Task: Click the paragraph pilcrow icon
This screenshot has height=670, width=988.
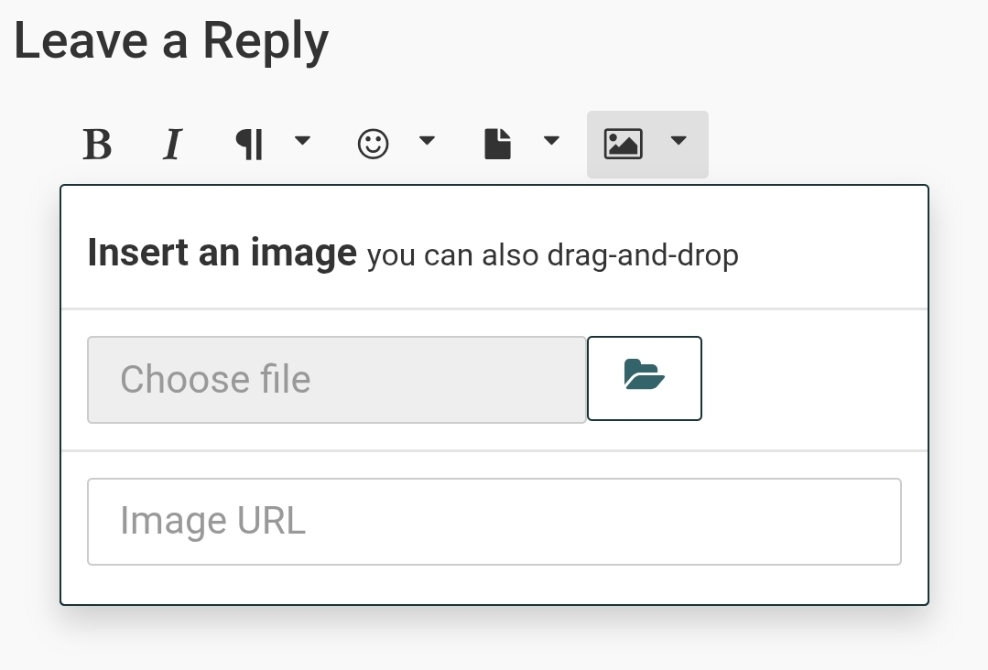Action: [250, 145]
